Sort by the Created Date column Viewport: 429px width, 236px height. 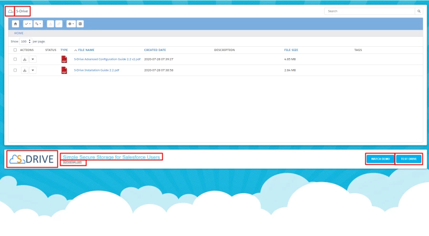point(155,50)
